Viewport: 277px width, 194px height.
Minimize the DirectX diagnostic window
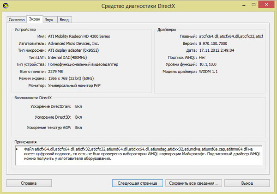tap(244, 5)
